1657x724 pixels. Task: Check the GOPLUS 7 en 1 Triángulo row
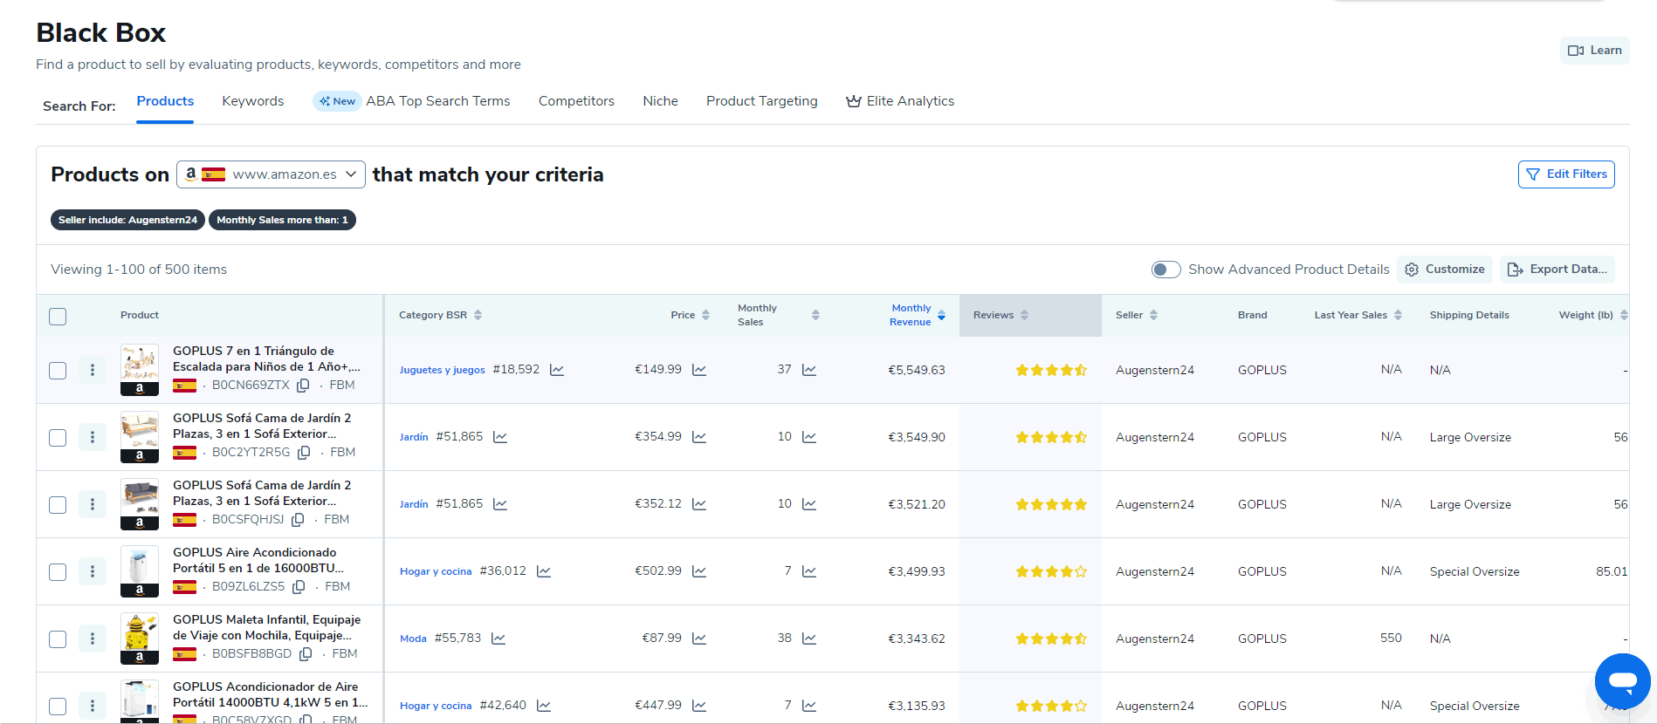58,371
